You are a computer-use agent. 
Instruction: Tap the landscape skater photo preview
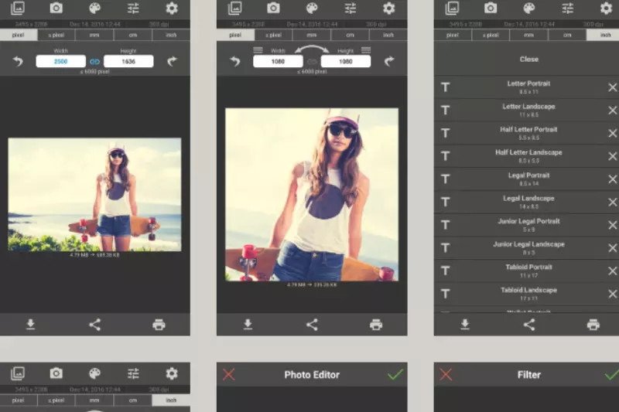tap(94, 194)
